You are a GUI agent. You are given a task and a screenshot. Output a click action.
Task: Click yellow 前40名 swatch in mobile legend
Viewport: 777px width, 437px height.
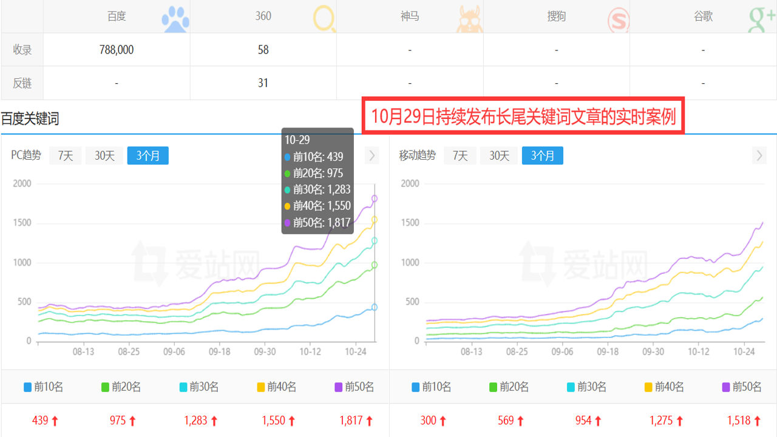(648, 387)
